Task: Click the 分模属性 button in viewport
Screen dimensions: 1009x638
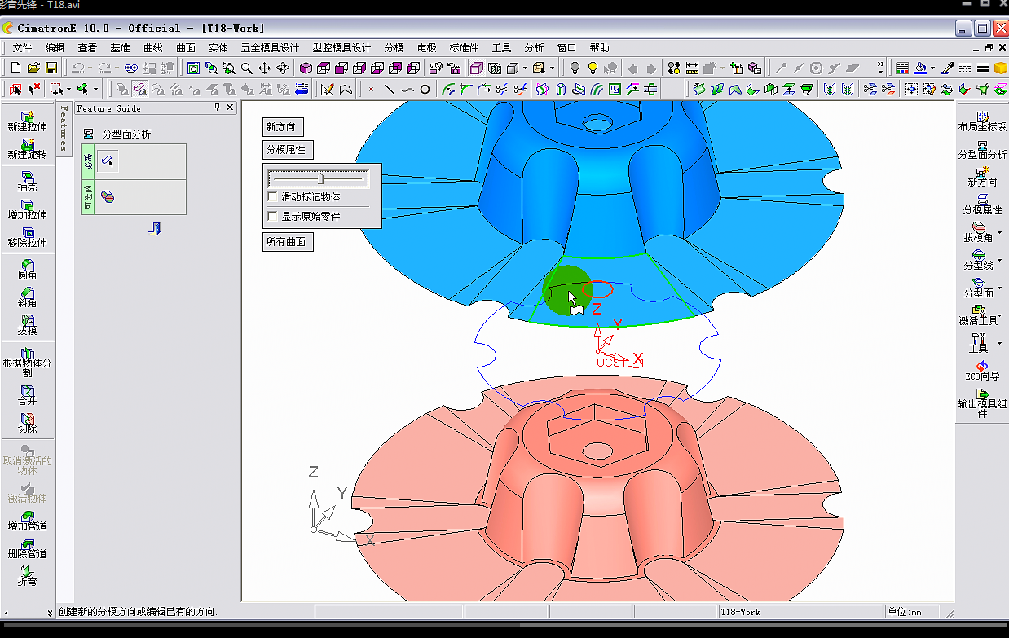Action: point(288,150)
